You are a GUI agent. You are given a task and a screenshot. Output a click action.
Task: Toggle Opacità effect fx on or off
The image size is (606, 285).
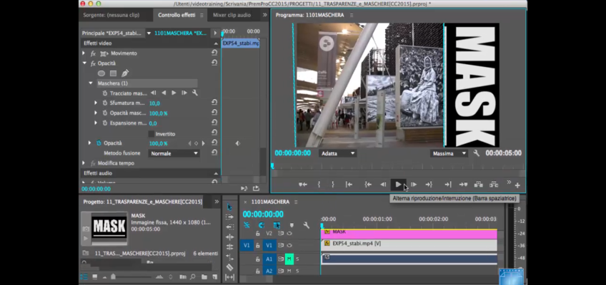[x=93, y=63]
